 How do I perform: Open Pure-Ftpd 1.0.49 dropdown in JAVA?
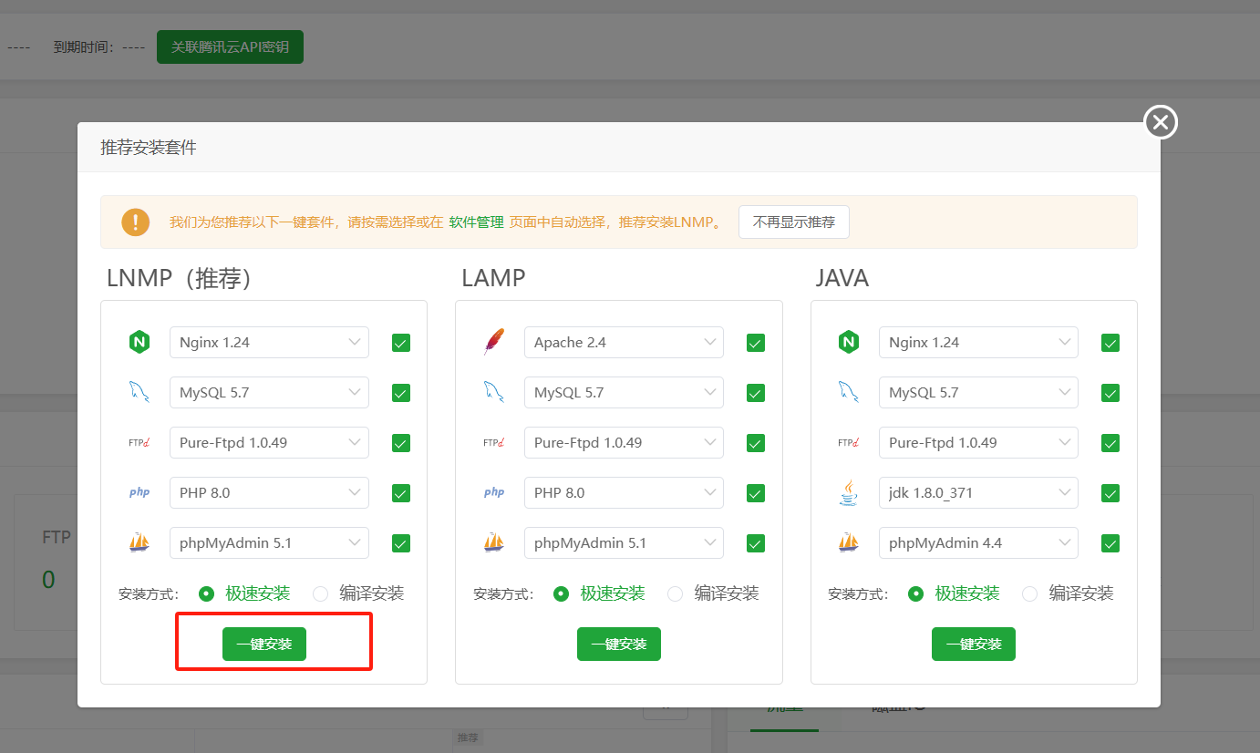click(x=978, y=443)
